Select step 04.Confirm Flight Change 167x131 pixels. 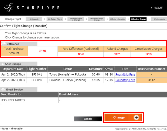point(97,19)
